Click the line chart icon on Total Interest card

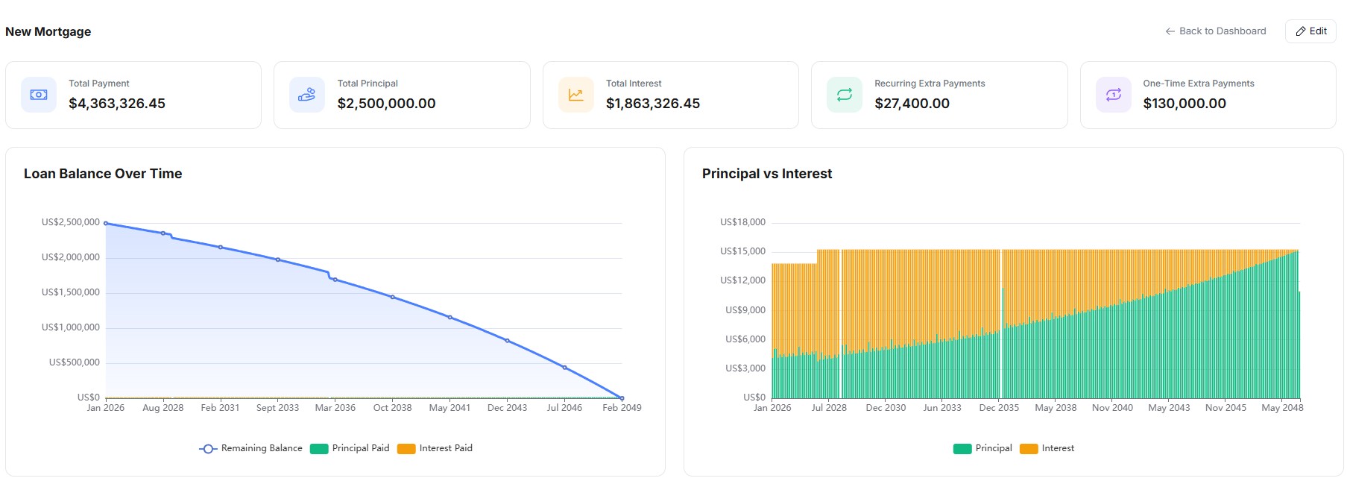click(x=575, y=94)
